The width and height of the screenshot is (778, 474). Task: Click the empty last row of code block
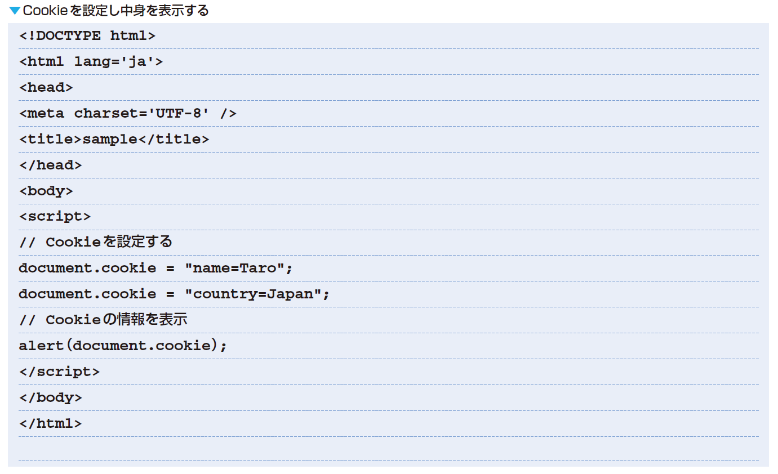(389, 449)
